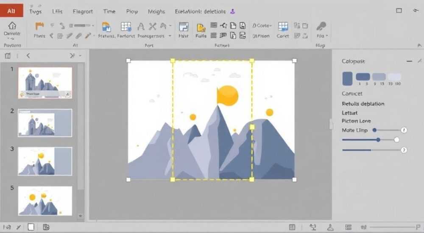Pick the medium gray-blue swatch
Viewport: 424px width, 233px height.
(379, 77)
